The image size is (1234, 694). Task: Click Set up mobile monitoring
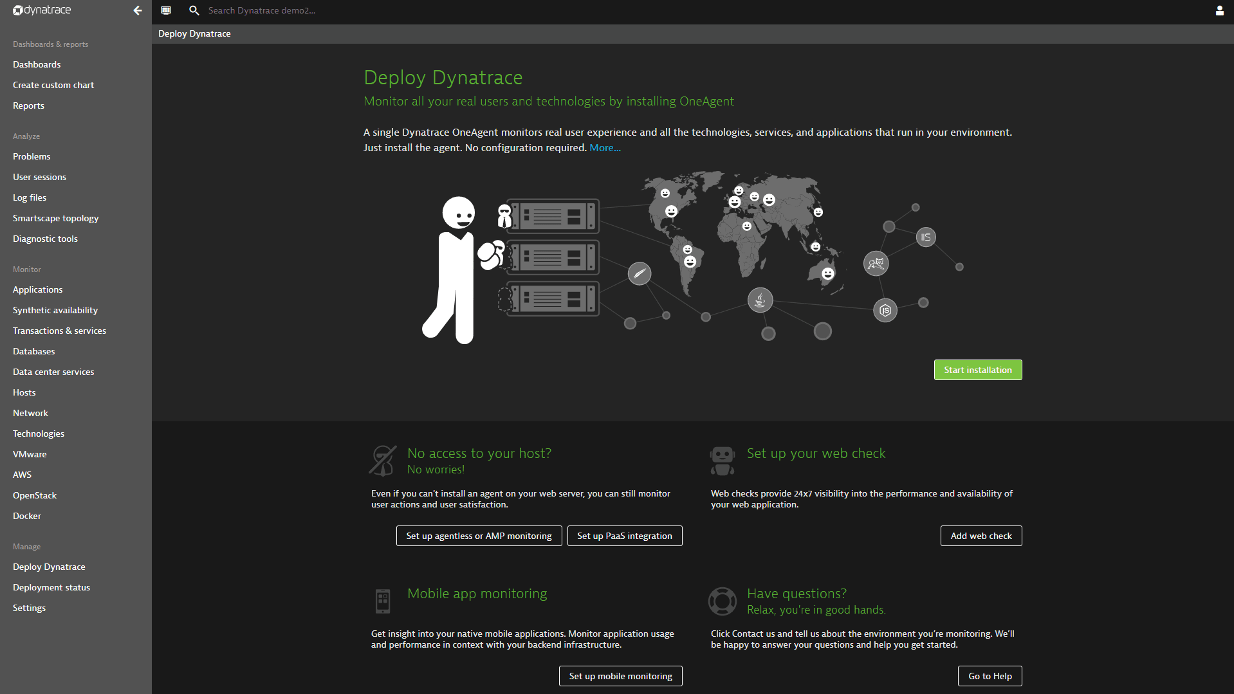[x=620, y=676]
